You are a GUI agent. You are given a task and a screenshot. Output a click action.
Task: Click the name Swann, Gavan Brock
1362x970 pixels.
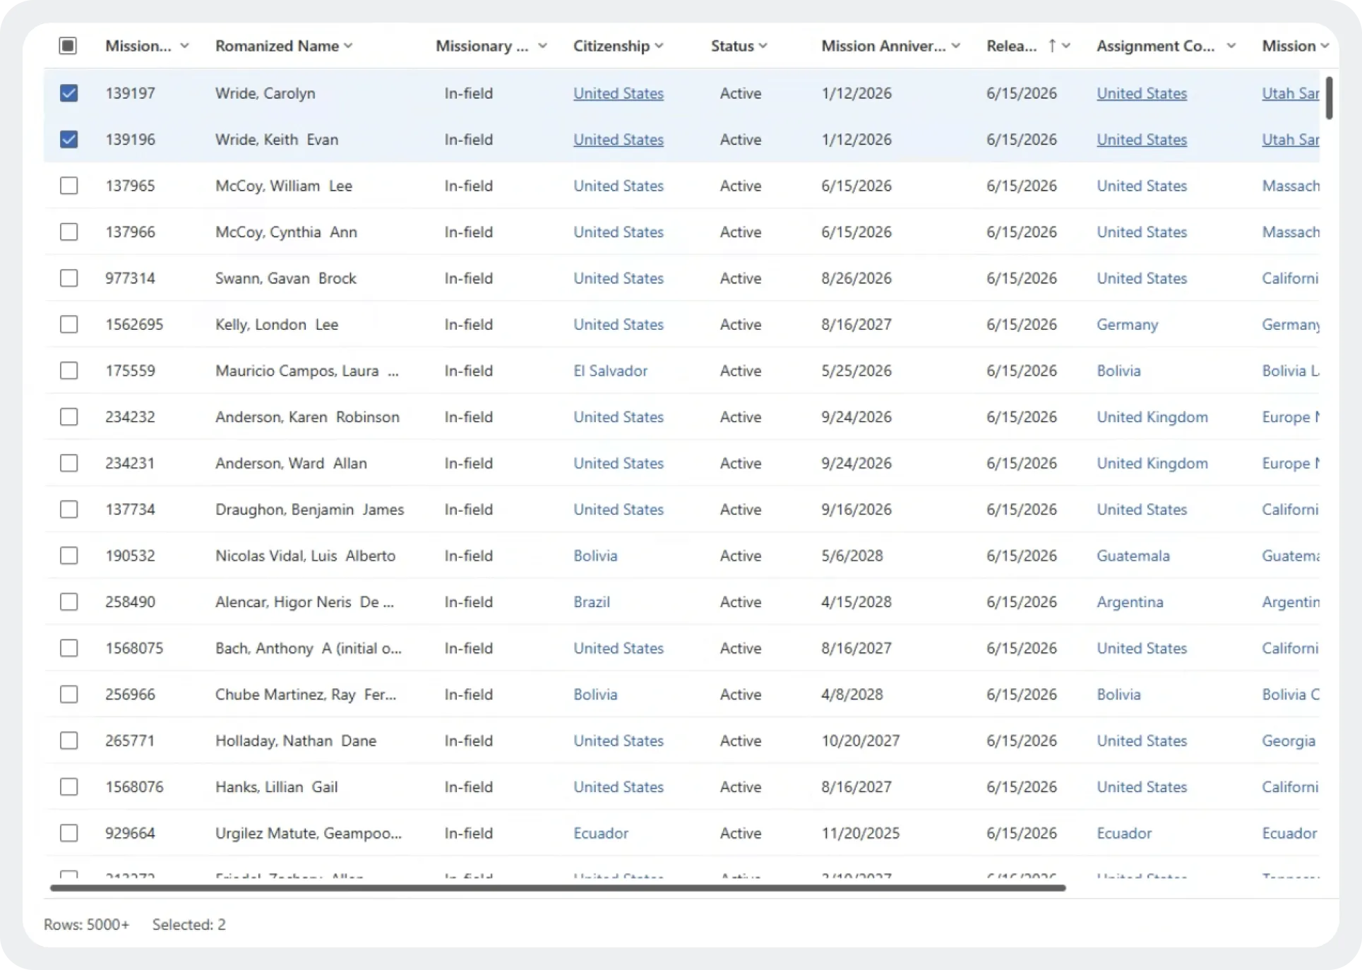tap(285, 278)
